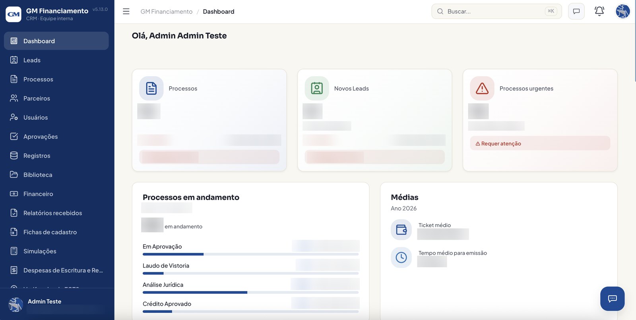Click the Em Aprovação progress bar
This screenshot has height=320, width=636.
tap(251, 254)
